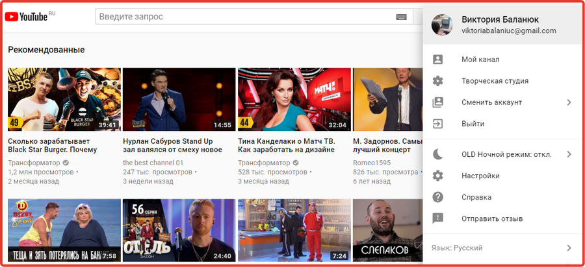Click 247 тыс. просмотров text
The height and width of the screenshot is (267, 585).
[x=157, y=172]
